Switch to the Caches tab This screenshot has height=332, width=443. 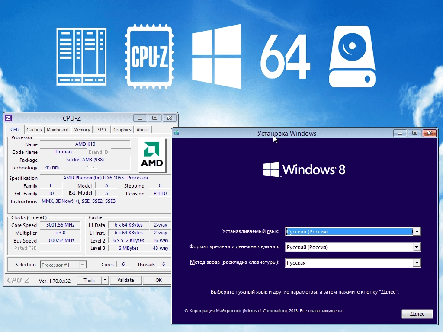(x=34, y=130)
